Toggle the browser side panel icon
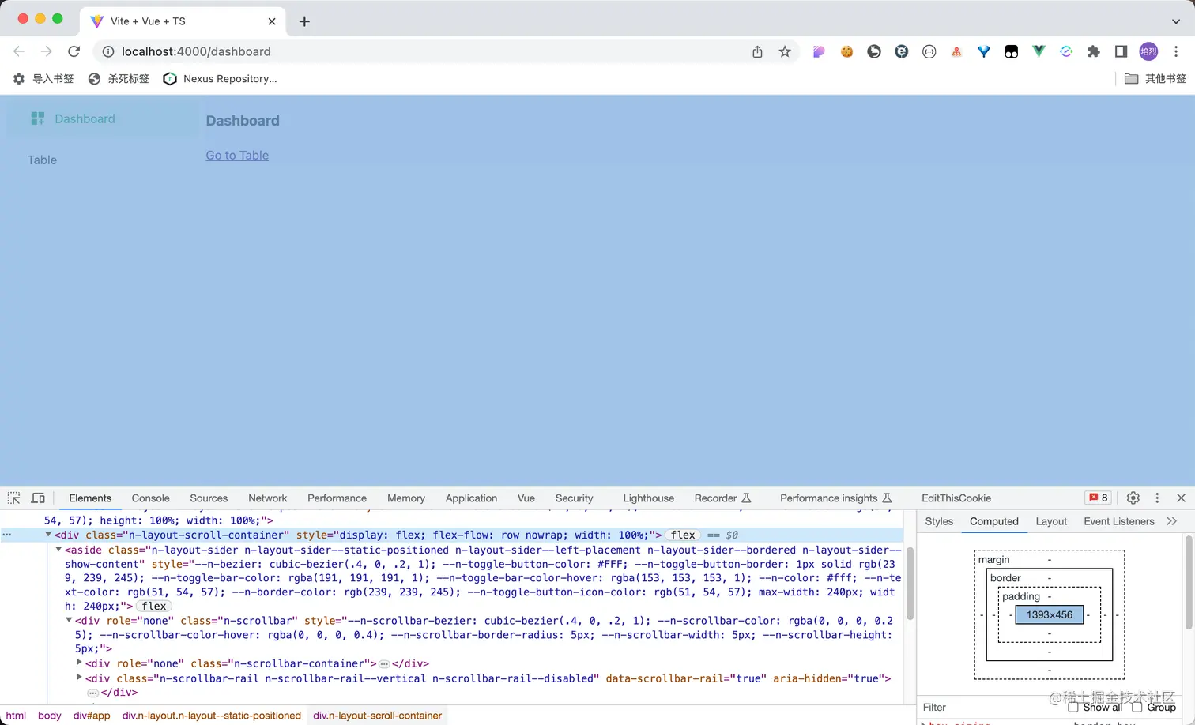The height and width of the screenshot is (725, 1195). coord(1121,51)
